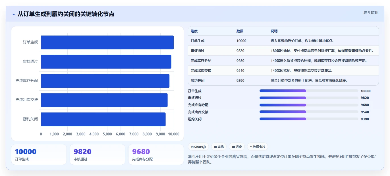The height and width of the screenshot is (176, 390).
Task: Click the 履约关闭 bar in chart
Action: (x=103, y=119)
